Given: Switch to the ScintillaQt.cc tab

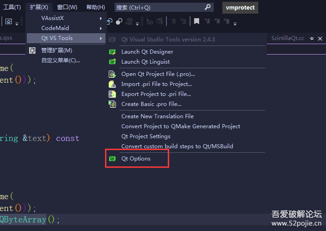Looking at the screenshot, I should point(288,38).
